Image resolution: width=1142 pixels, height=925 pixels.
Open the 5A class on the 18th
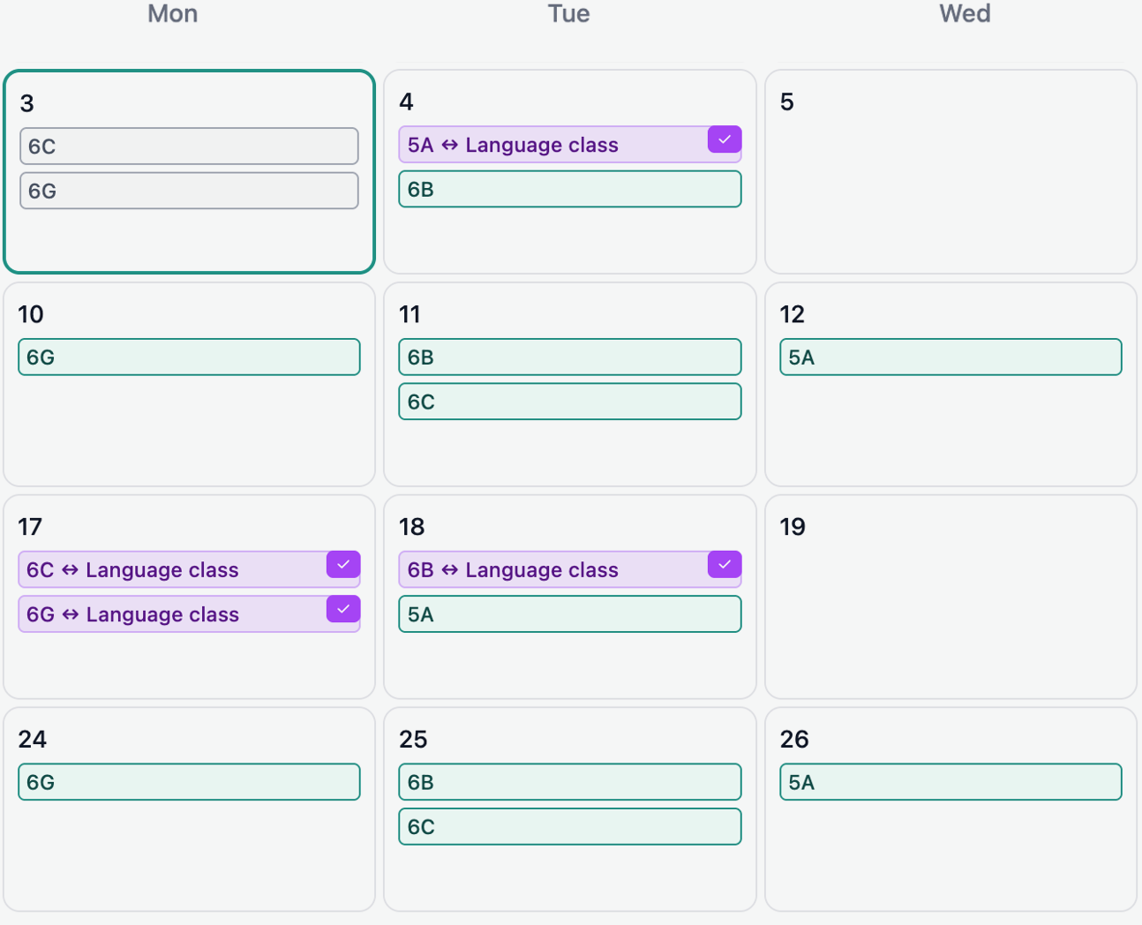point(569,614)
